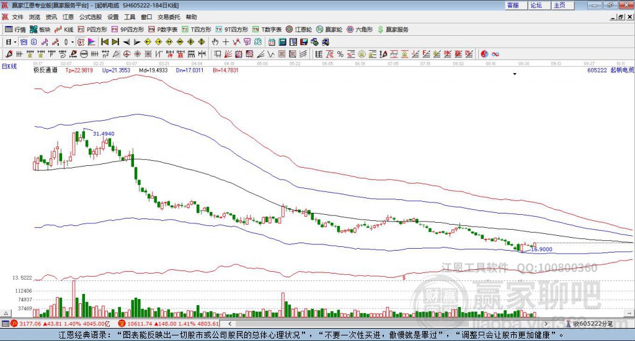Click the 605222 起帆电缆 stock label

(x=610, y=70)
